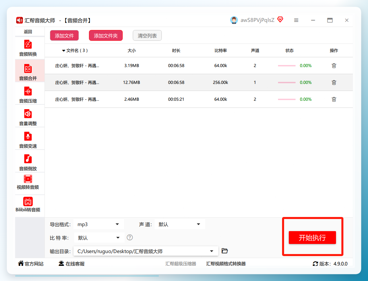Click the 添加文件 button
Viewport: 368px width, 281px height.
click(64, 36)
